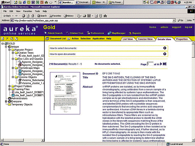Expand the Everyone group node
Viewport: 195px width, 146px height.
[x=6, y=101]
